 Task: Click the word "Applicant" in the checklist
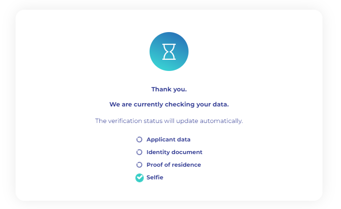[160, 139]
